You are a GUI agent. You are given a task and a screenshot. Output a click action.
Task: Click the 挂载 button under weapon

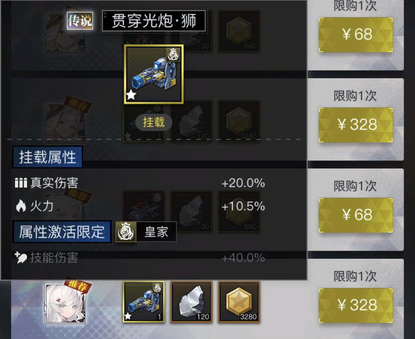[154, 122]
